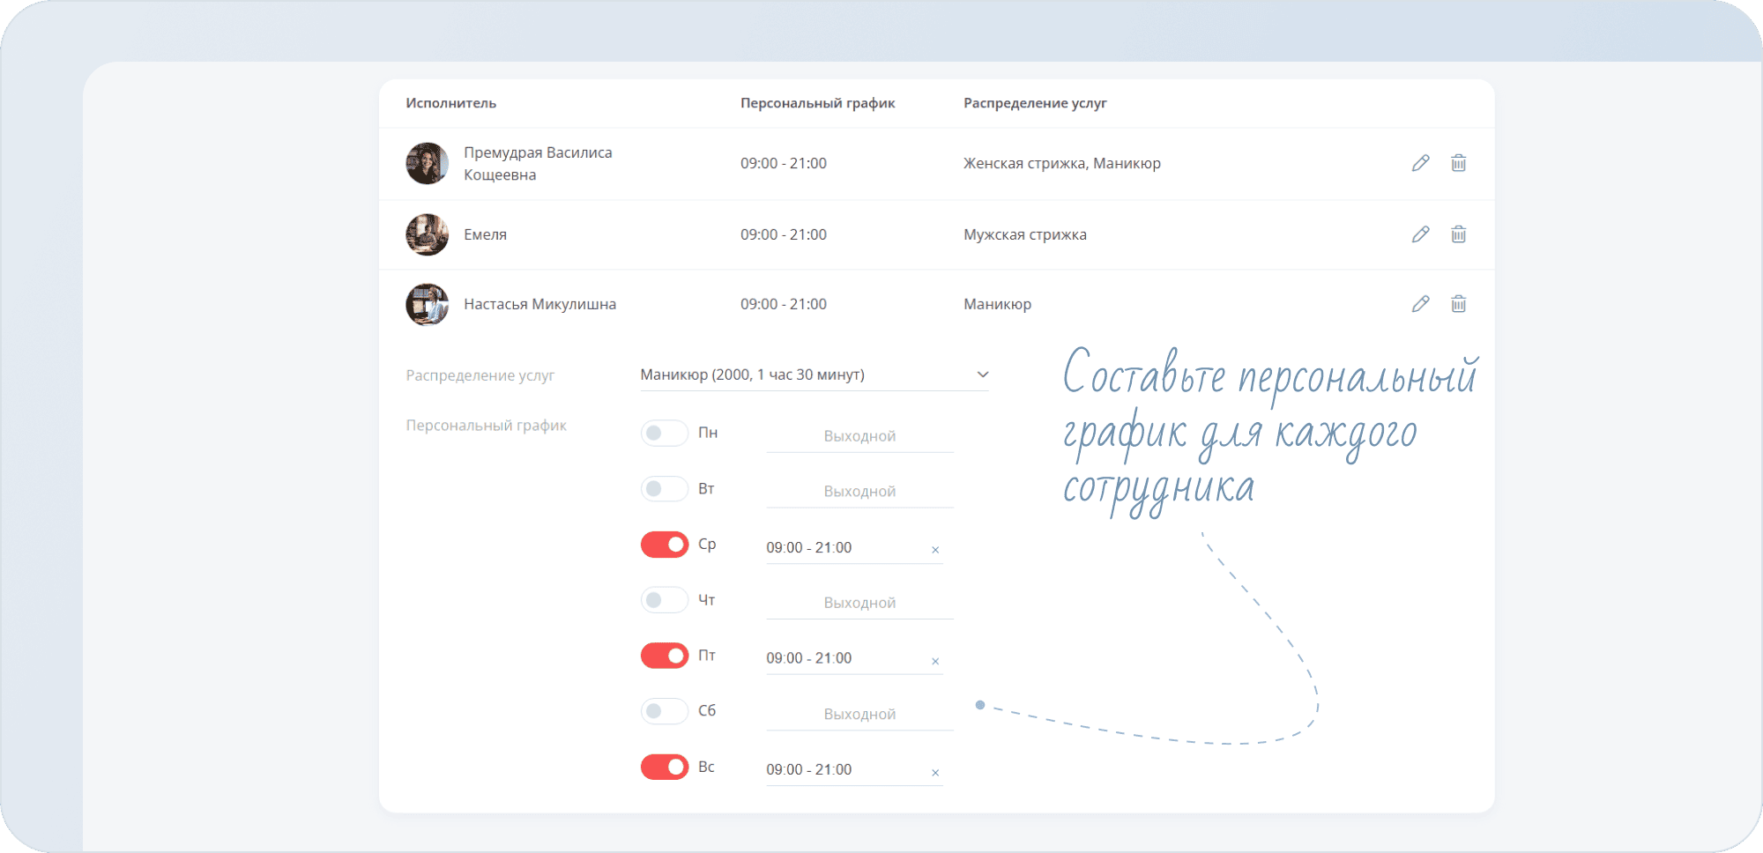Click the pencil icon for Емеля
Screen dimensions: 1763x853
pos(1420,234)
